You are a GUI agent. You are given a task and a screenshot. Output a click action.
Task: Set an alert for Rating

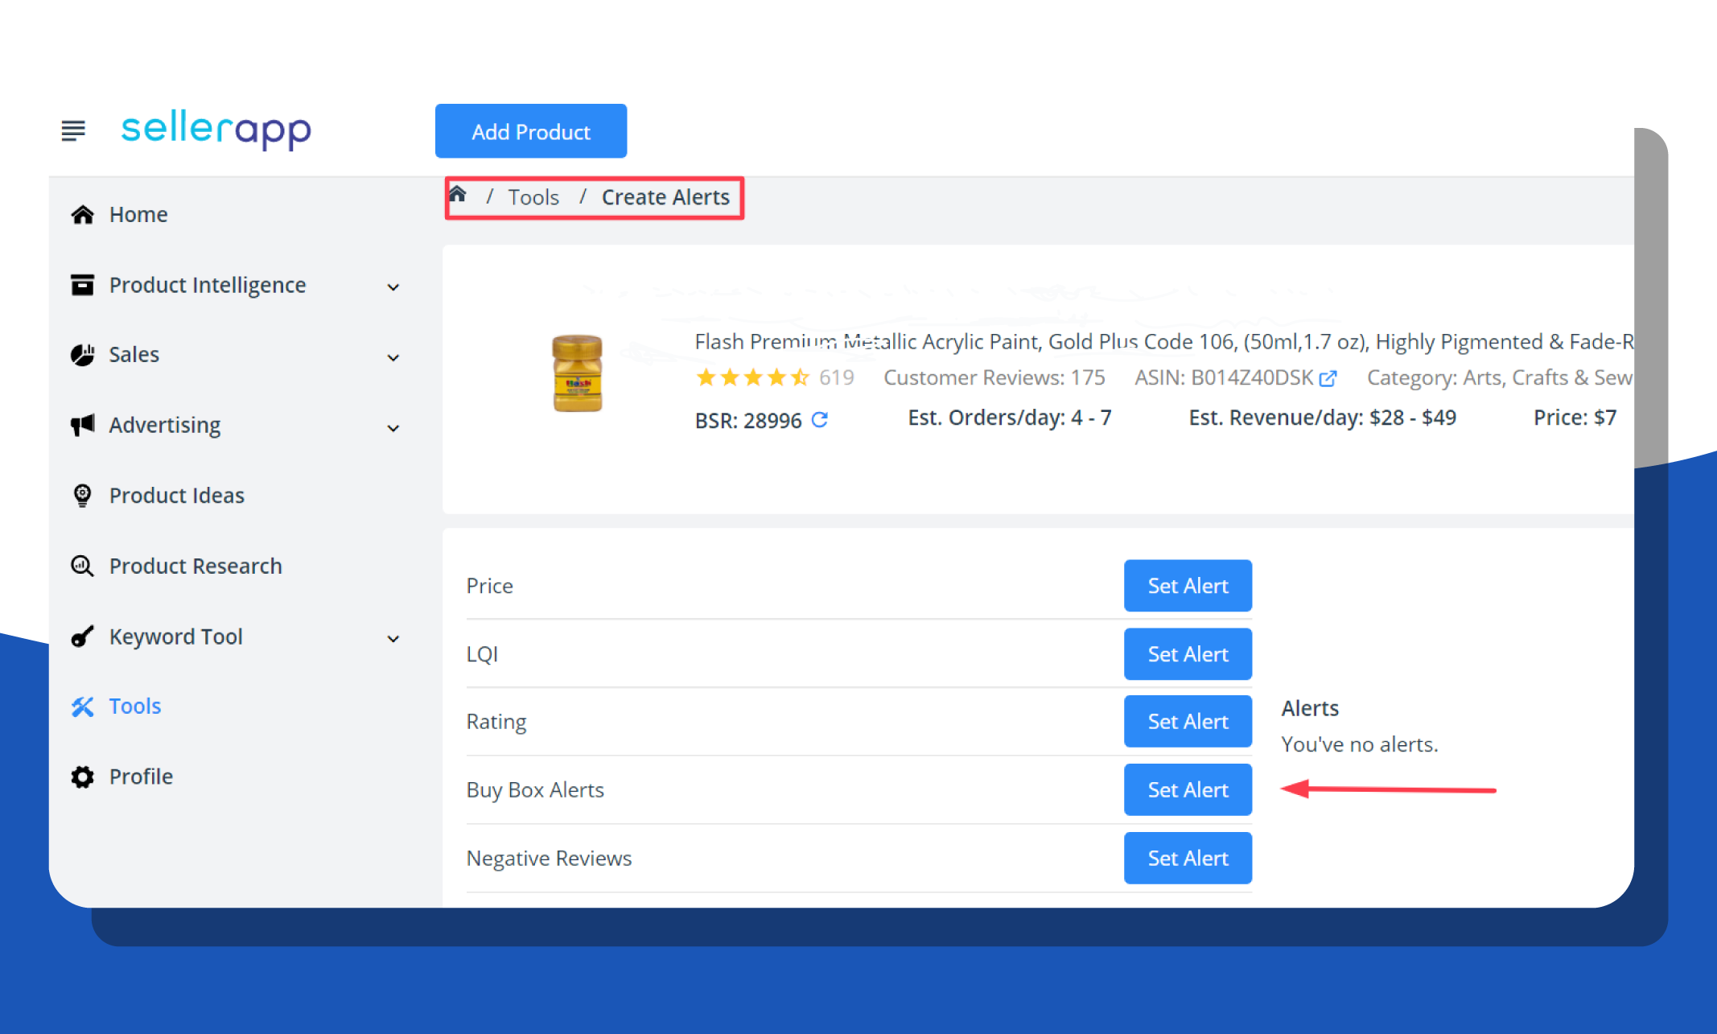[1188, 722]
